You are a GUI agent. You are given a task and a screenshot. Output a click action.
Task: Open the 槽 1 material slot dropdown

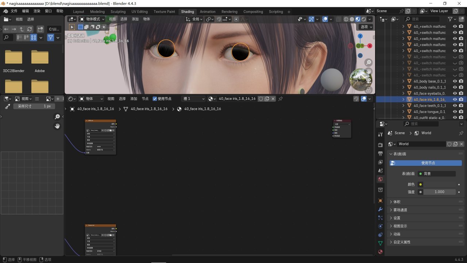[194, 99]
